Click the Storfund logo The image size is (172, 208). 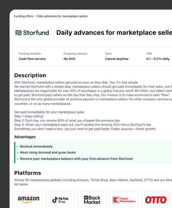tap(32, 33)
